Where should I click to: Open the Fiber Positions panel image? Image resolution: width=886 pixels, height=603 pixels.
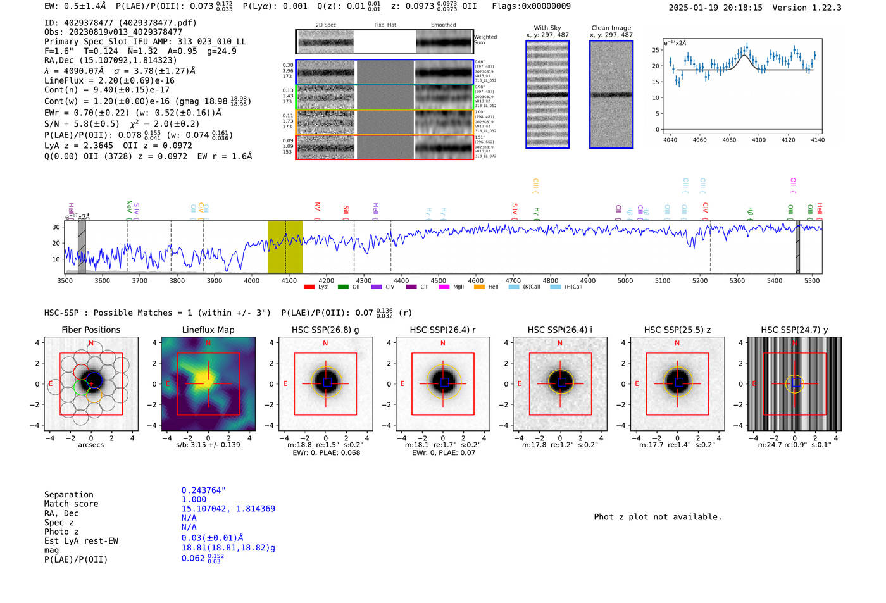91,383
